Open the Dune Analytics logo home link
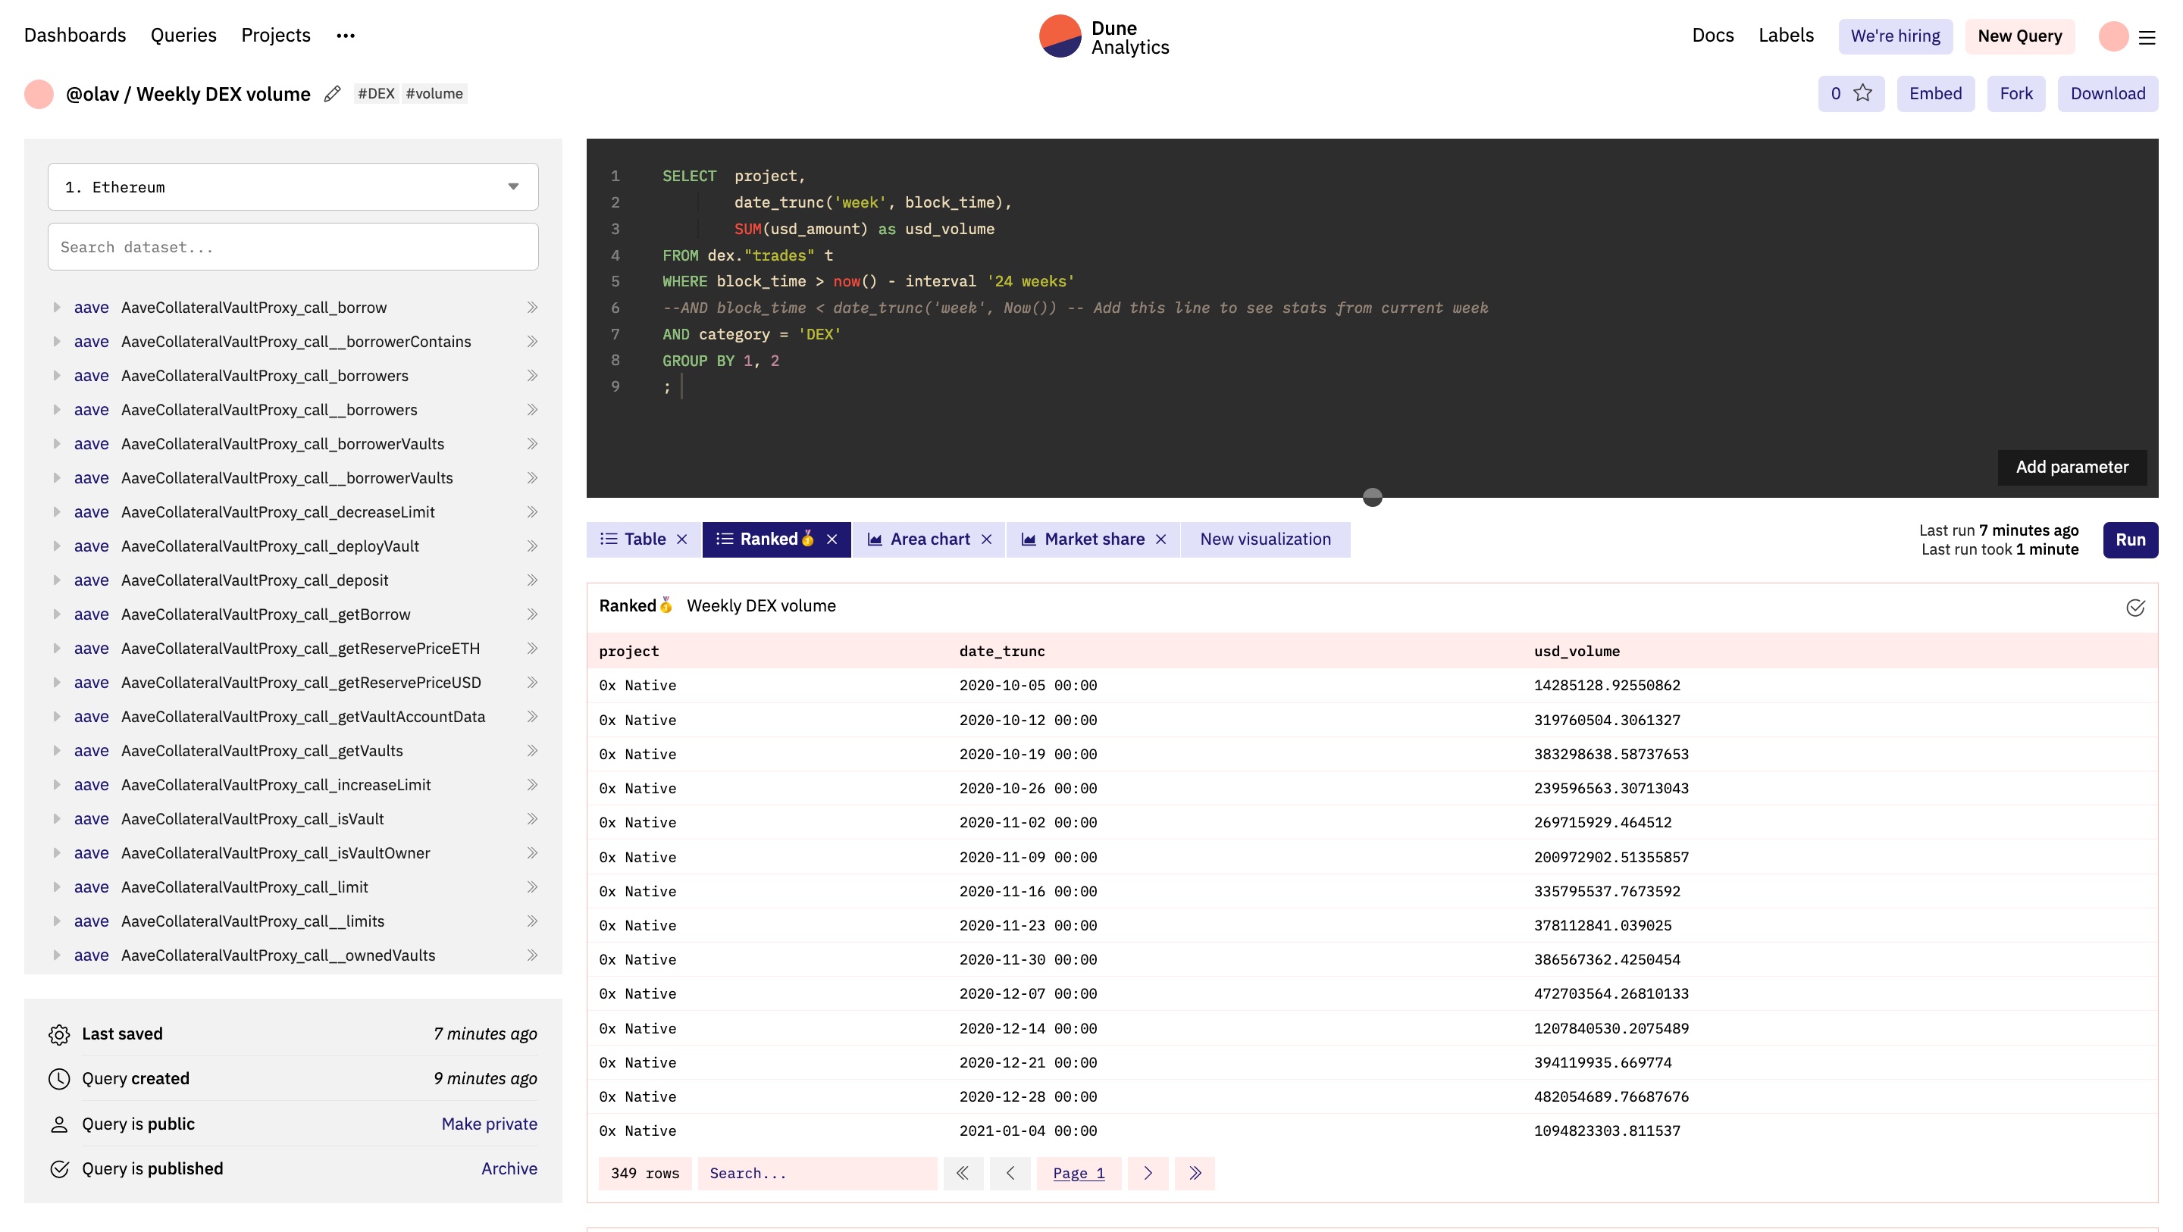This screenshot has width=2183, height=1232. pos(1104,36)
